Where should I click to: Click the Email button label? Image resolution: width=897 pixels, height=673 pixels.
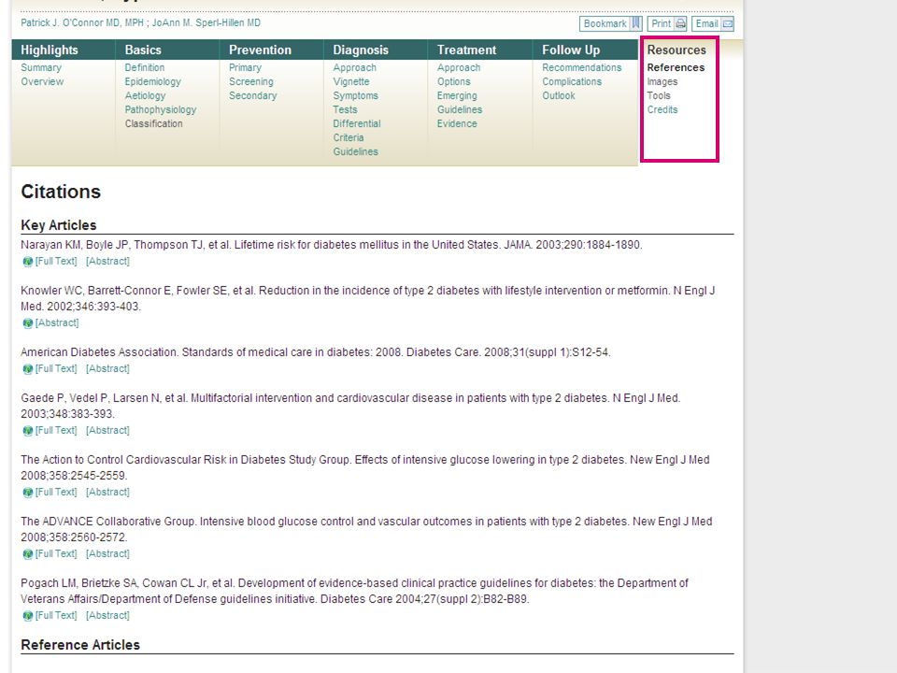[706, 23]
